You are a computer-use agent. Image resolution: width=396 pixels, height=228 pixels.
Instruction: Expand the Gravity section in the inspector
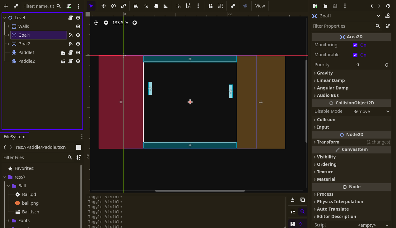324,73
